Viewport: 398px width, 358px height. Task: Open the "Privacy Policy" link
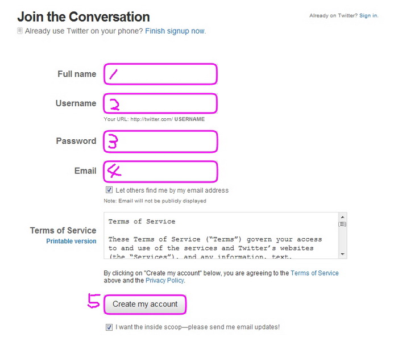tap(164, 281)
